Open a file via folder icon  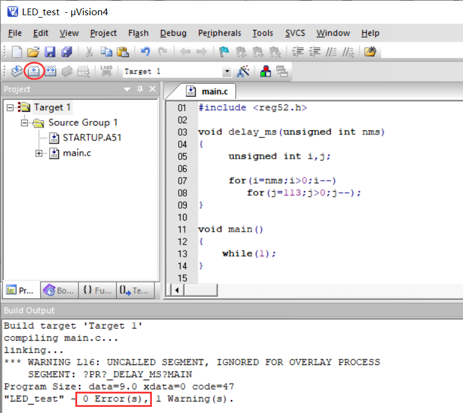(x=33, y=52)
